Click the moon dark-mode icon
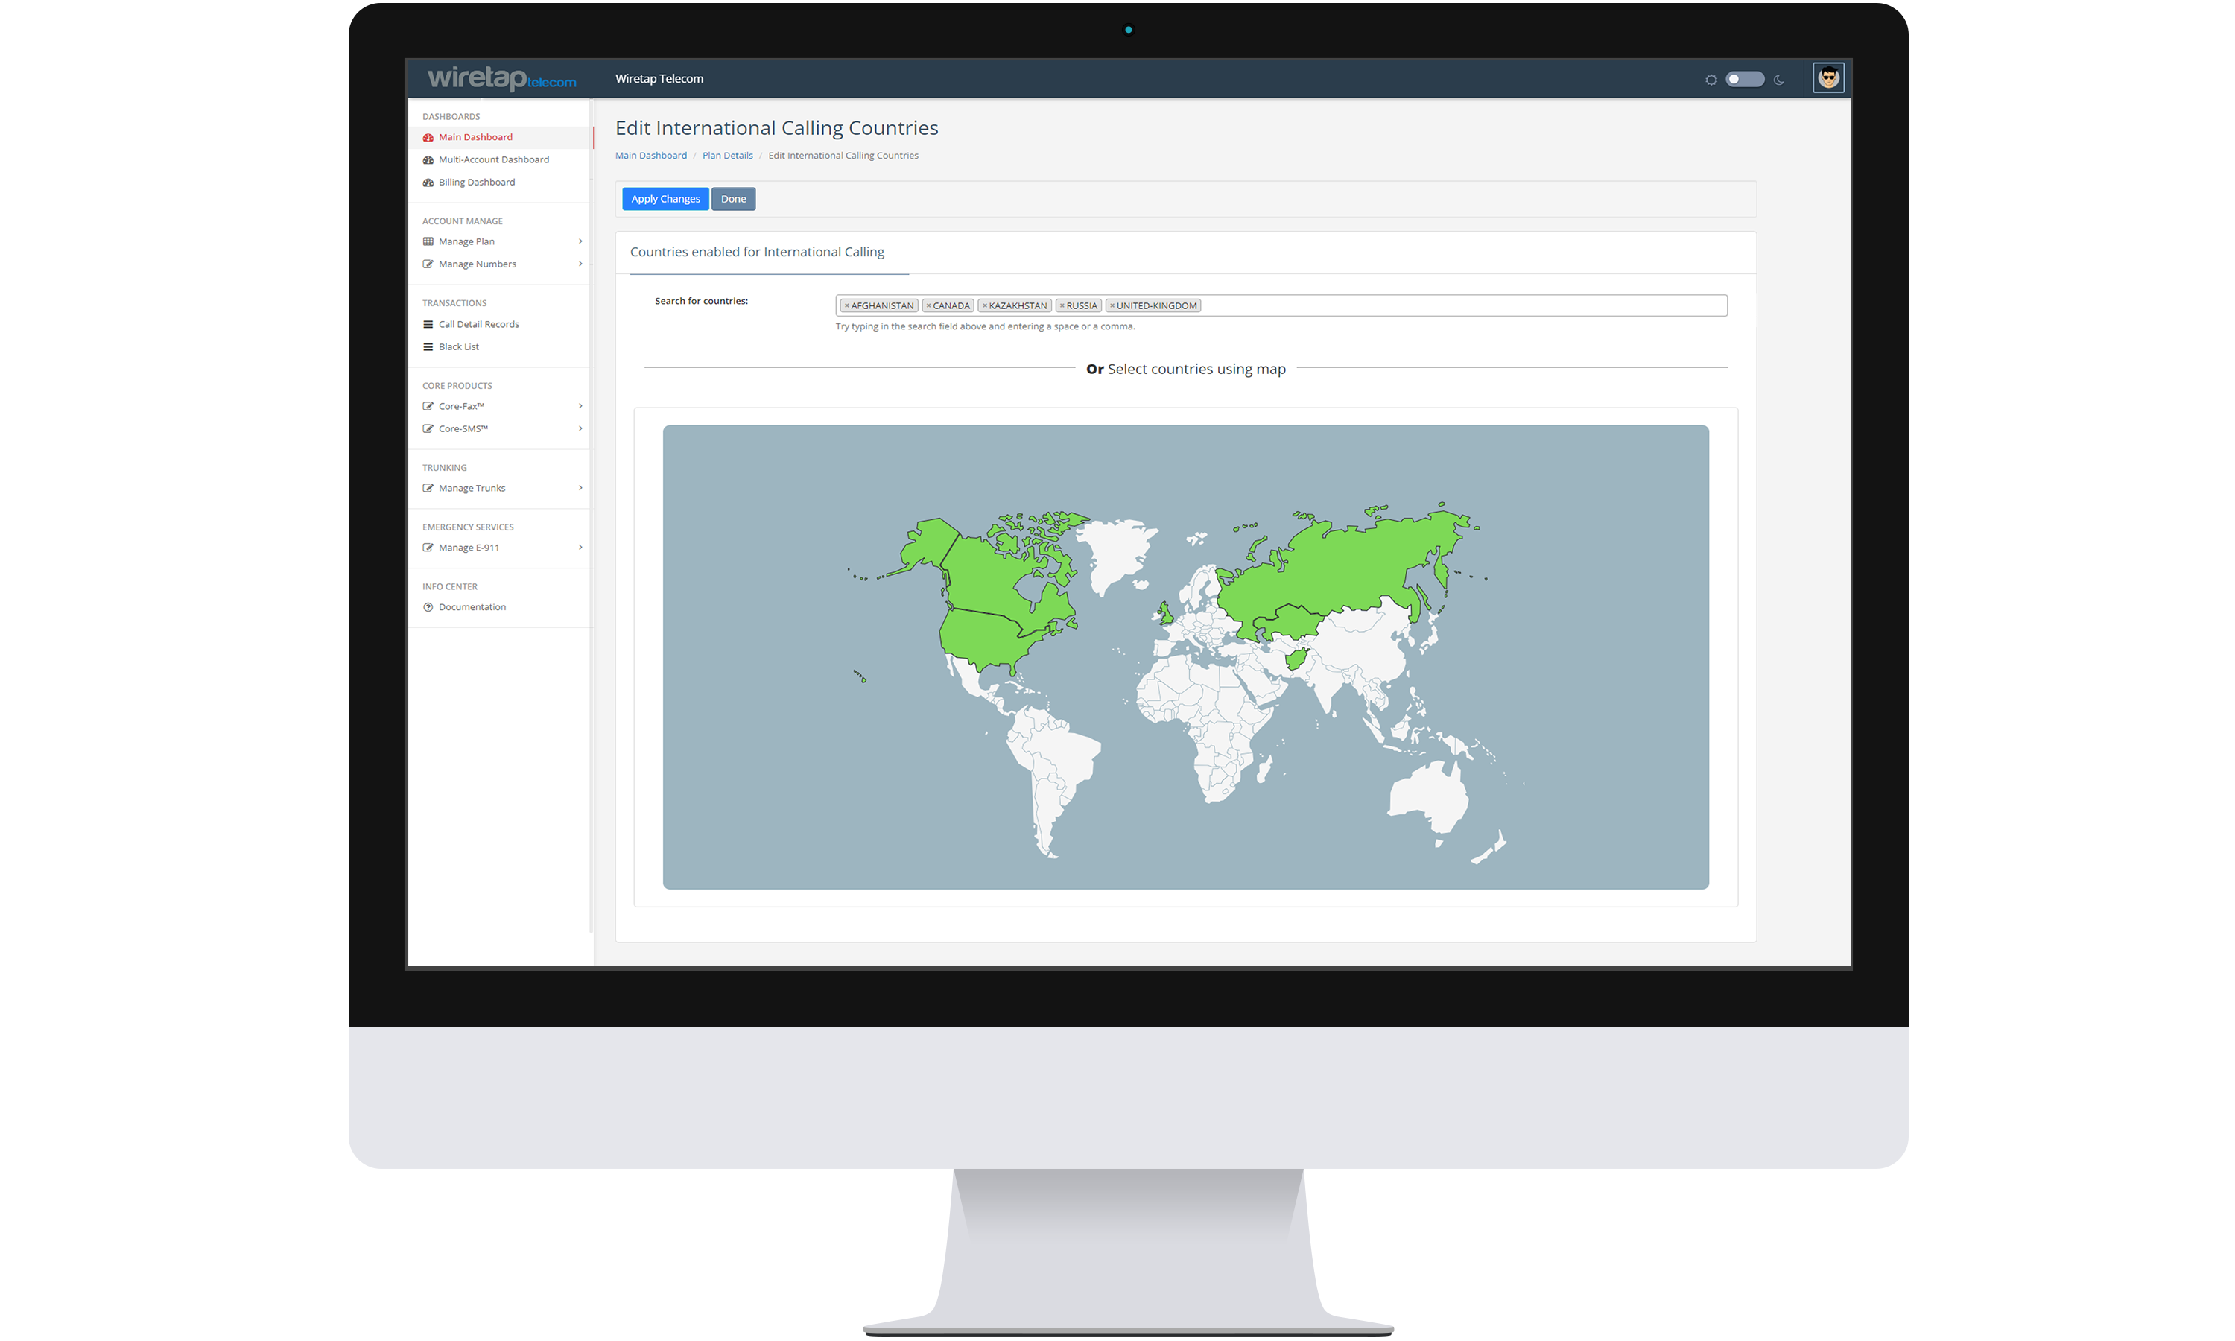Viewport: 2235px width, 1341px height. coord(1778,80)
